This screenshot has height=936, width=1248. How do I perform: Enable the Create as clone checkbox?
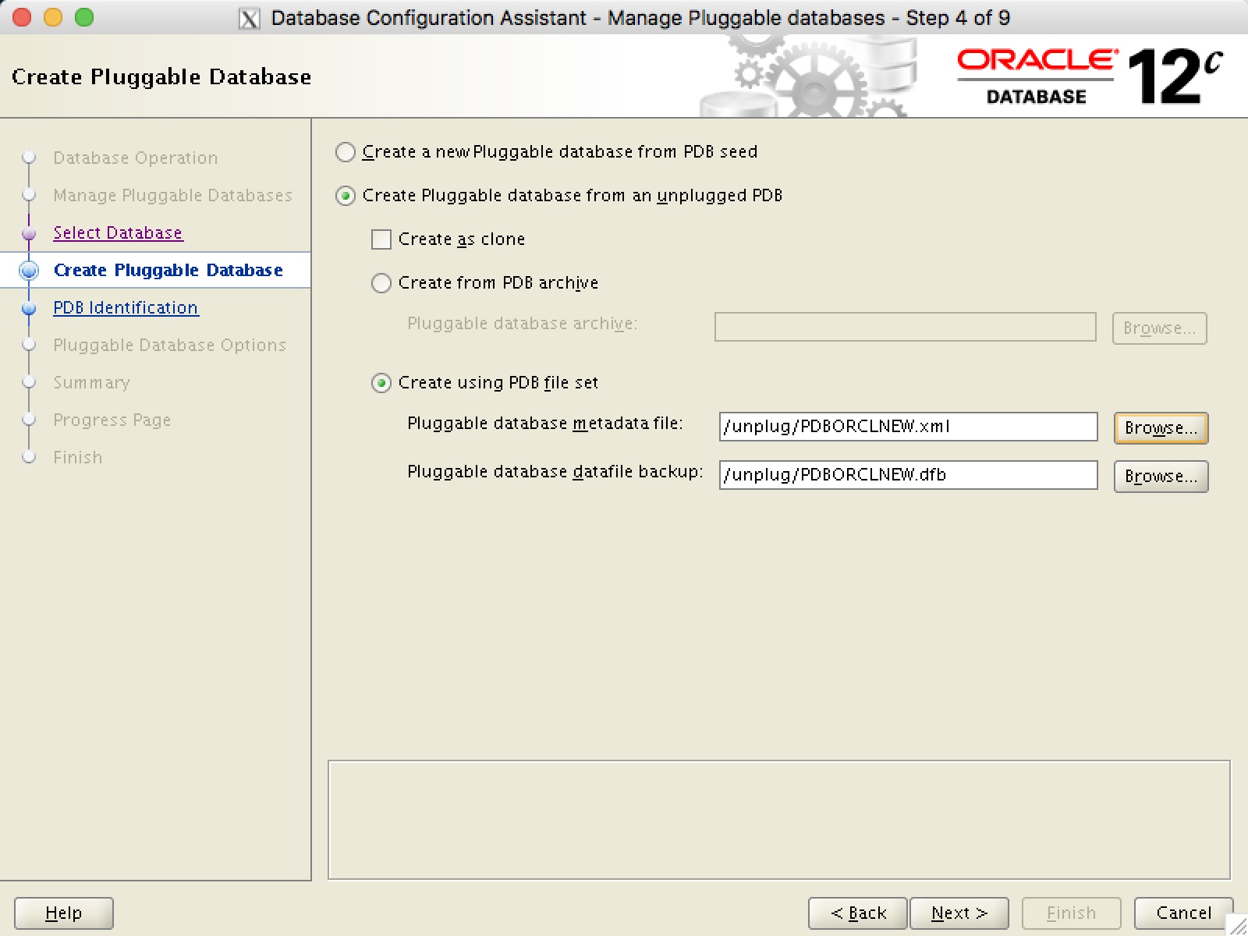tap(381, 239)
